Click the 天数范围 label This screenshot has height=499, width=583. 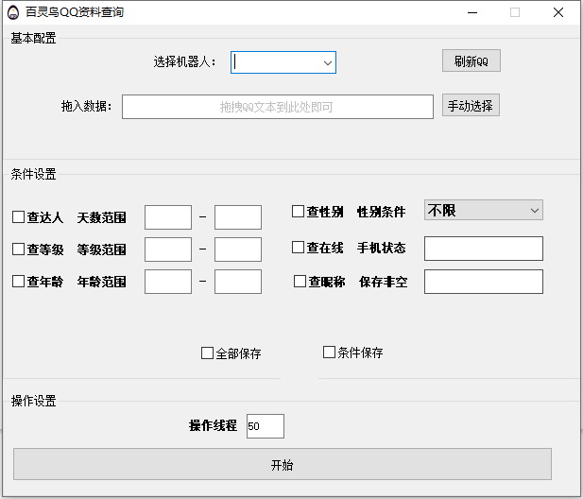[101, 217]
